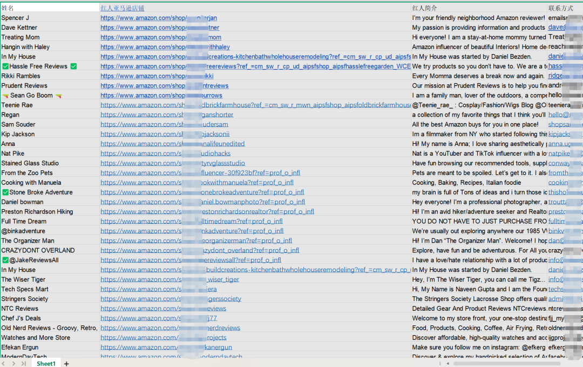Select bio "I'm your friendly neighborhood Amazon reviewer!"
The height and width of the screenshot is (367, 583).
(479, 18)
